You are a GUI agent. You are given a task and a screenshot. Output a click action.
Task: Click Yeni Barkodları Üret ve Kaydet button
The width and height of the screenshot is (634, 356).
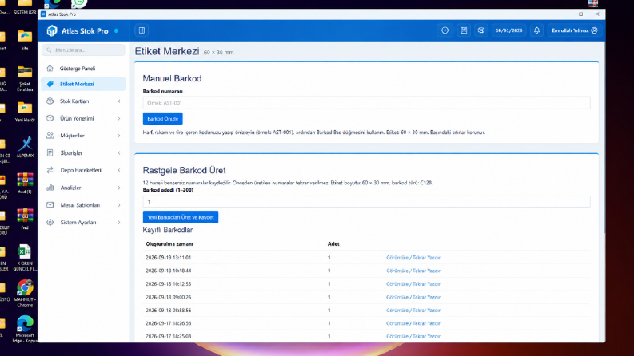(181, 217)
